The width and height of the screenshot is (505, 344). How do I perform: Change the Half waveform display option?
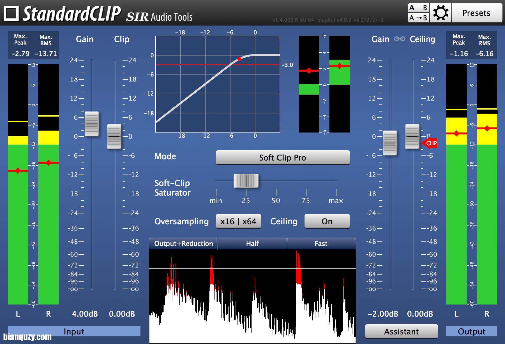[252, 244]
